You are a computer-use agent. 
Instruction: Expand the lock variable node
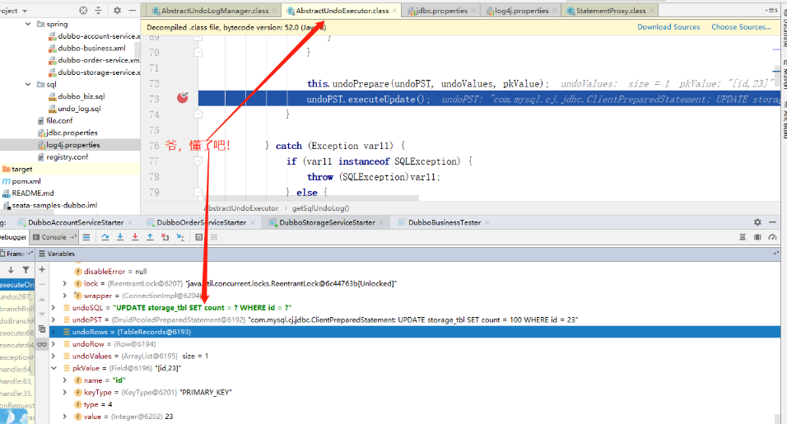[65, 283]
